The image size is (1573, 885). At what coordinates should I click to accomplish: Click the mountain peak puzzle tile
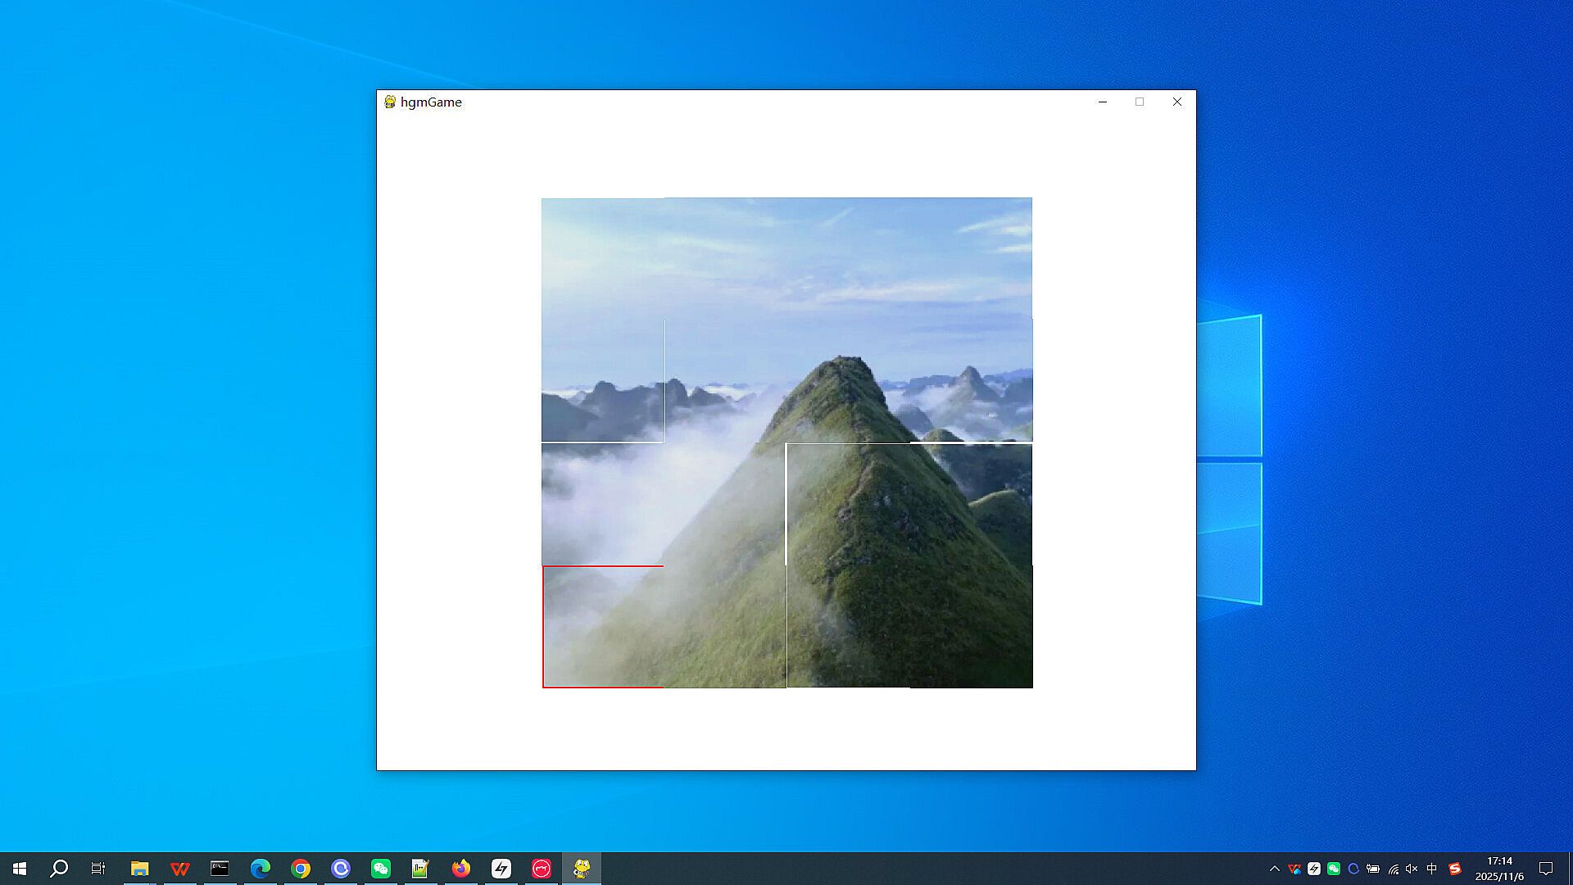(848, 381)
